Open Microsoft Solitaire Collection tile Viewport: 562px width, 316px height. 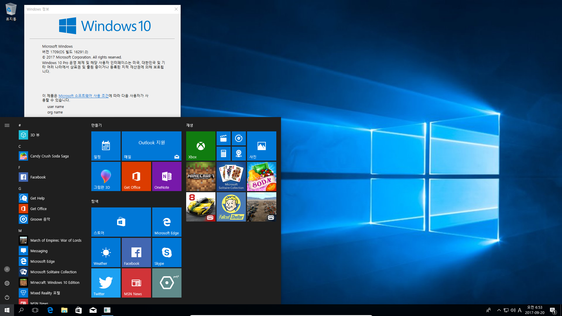pyautogui.click(x=230, y=176)
